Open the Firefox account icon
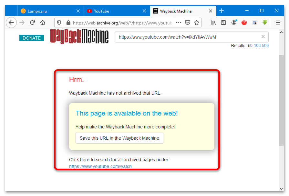Viewport: 289px width, 196px height. point(234,23)
